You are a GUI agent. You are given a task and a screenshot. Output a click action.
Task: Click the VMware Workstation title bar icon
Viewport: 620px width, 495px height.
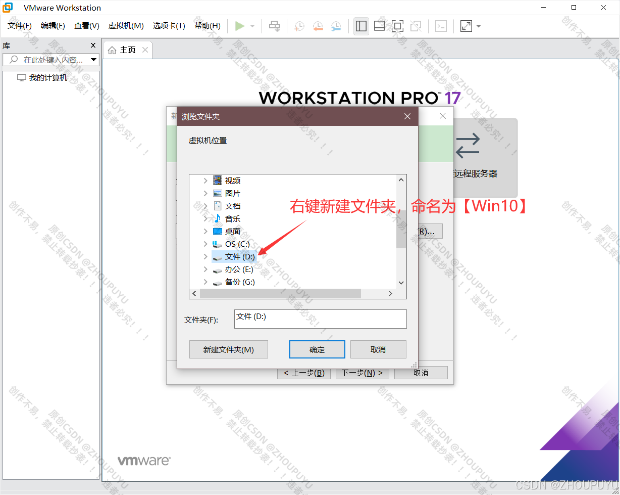8,8
